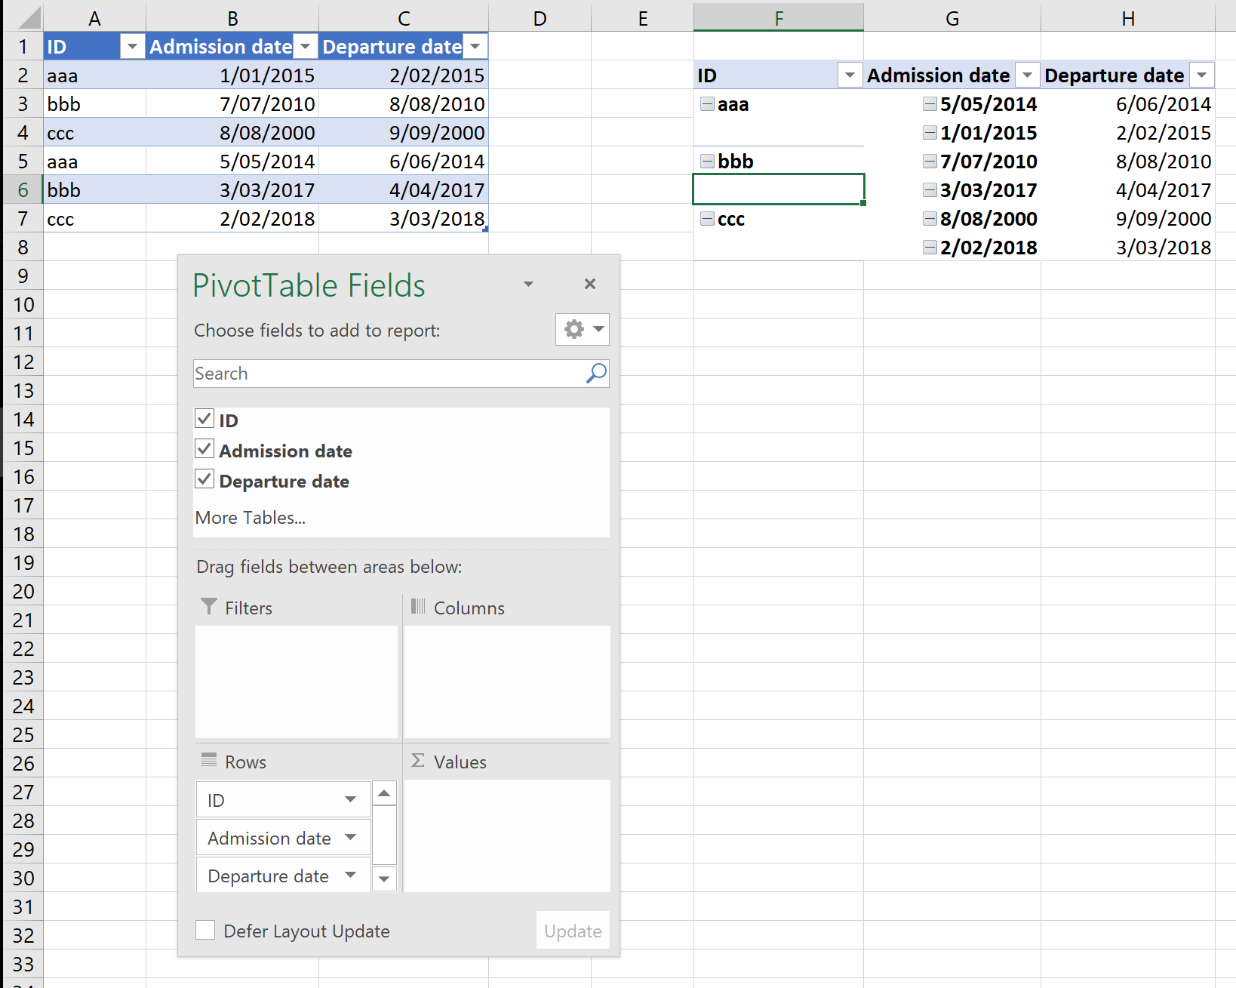Uncheck the Admission date field checkbox
The width and height of the screenshot is (1236, 988).
click(x=204, y=450)
